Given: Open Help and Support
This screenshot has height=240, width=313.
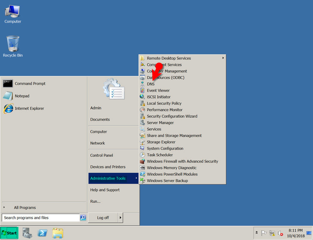Looking at the screenshot, I should 105,190.
